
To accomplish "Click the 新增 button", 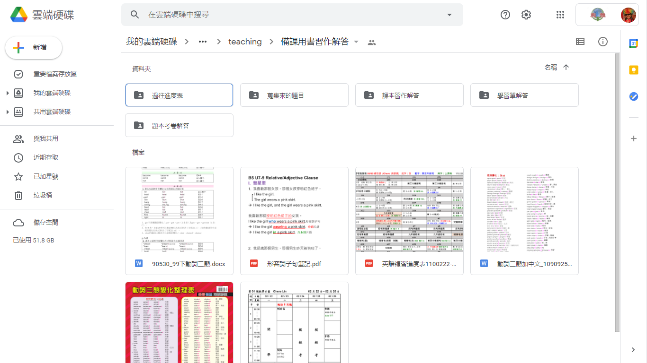I will coord(34,48).
